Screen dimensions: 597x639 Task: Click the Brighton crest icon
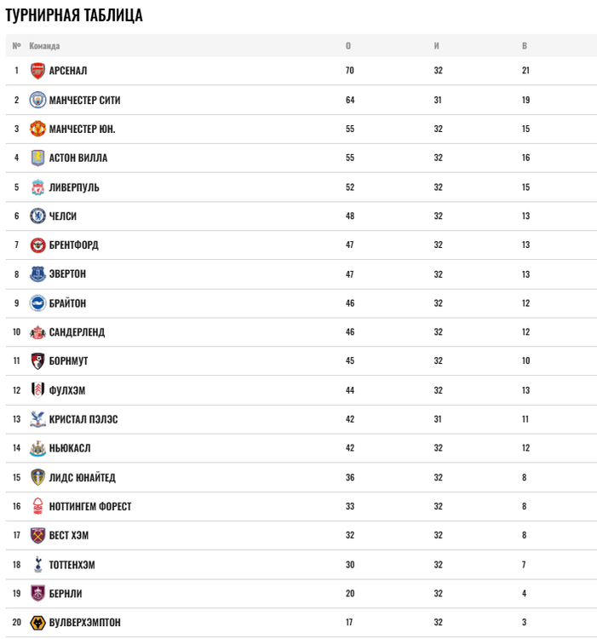(x=37, y=303)
